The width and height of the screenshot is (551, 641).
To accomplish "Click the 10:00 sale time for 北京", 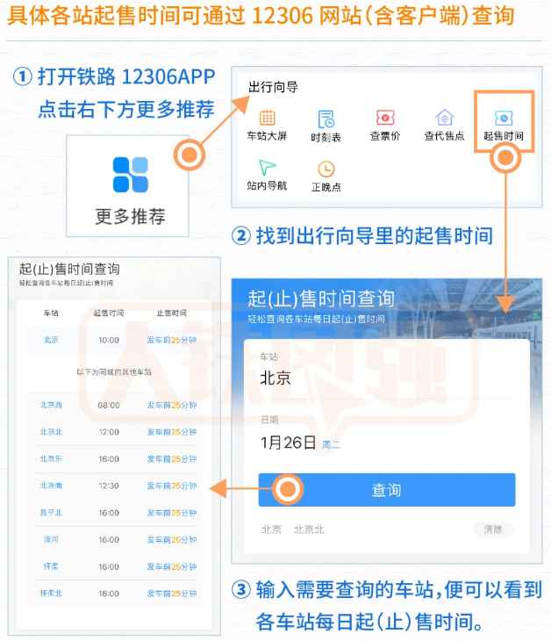I will click(x=109, y=340).
